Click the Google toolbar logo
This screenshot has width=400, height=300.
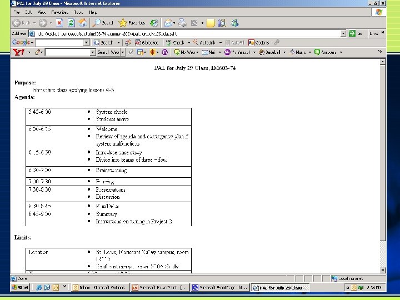click(21, 42)
